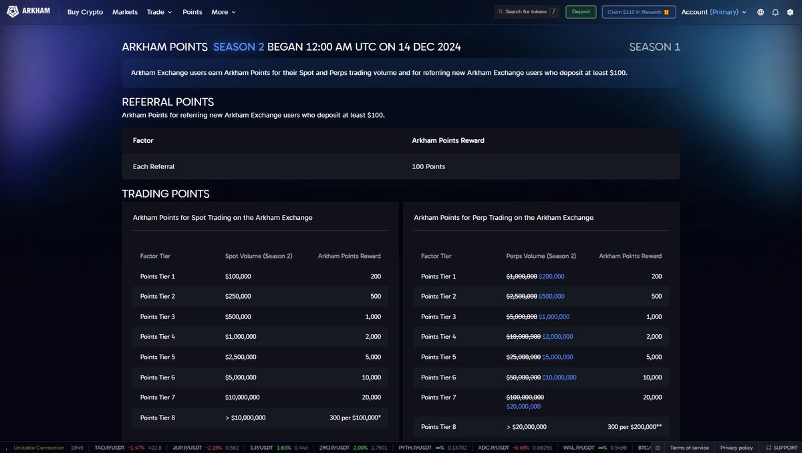Click Claim $110 In Rewards button

(638, 12)
